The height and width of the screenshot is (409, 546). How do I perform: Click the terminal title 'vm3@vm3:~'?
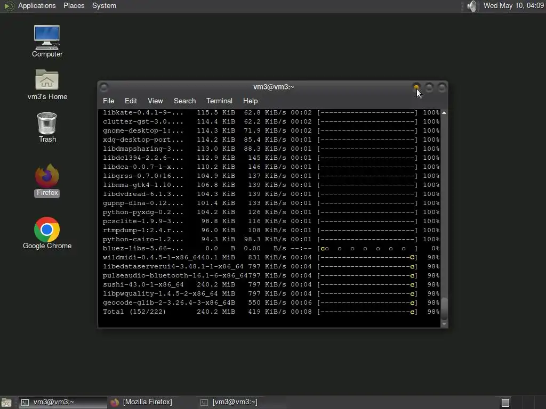pyautogui.click(x=274, y=87)
